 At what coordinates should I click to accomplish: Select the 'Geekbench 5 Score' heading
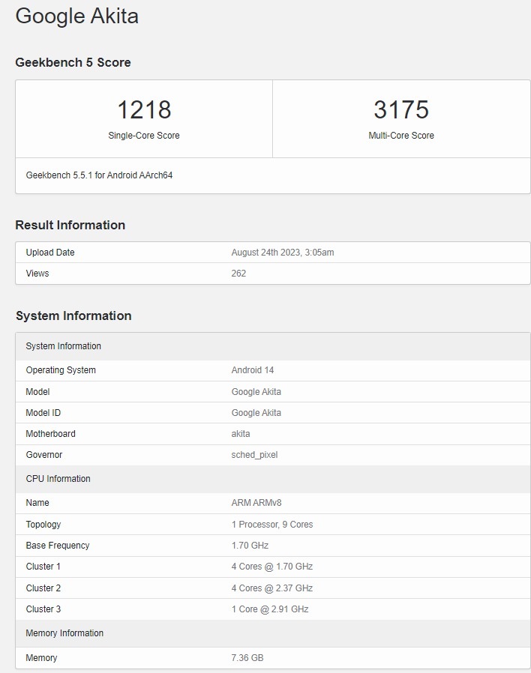pos(73,62)
